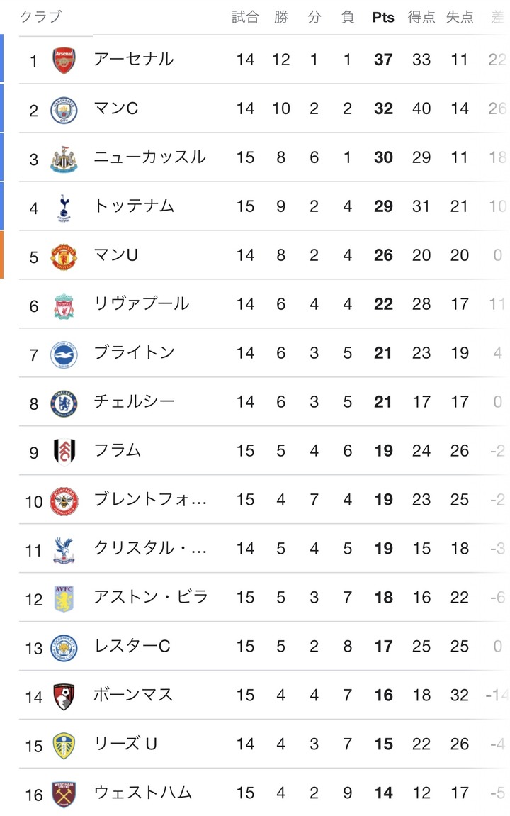The image size is (510, 816).
Task: Select the Crystal Palace eagle crest
Action: [64, 550]
